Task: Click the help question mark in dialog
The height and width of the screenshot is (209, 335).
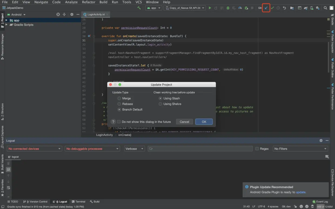Action: [x=113, y=122]
